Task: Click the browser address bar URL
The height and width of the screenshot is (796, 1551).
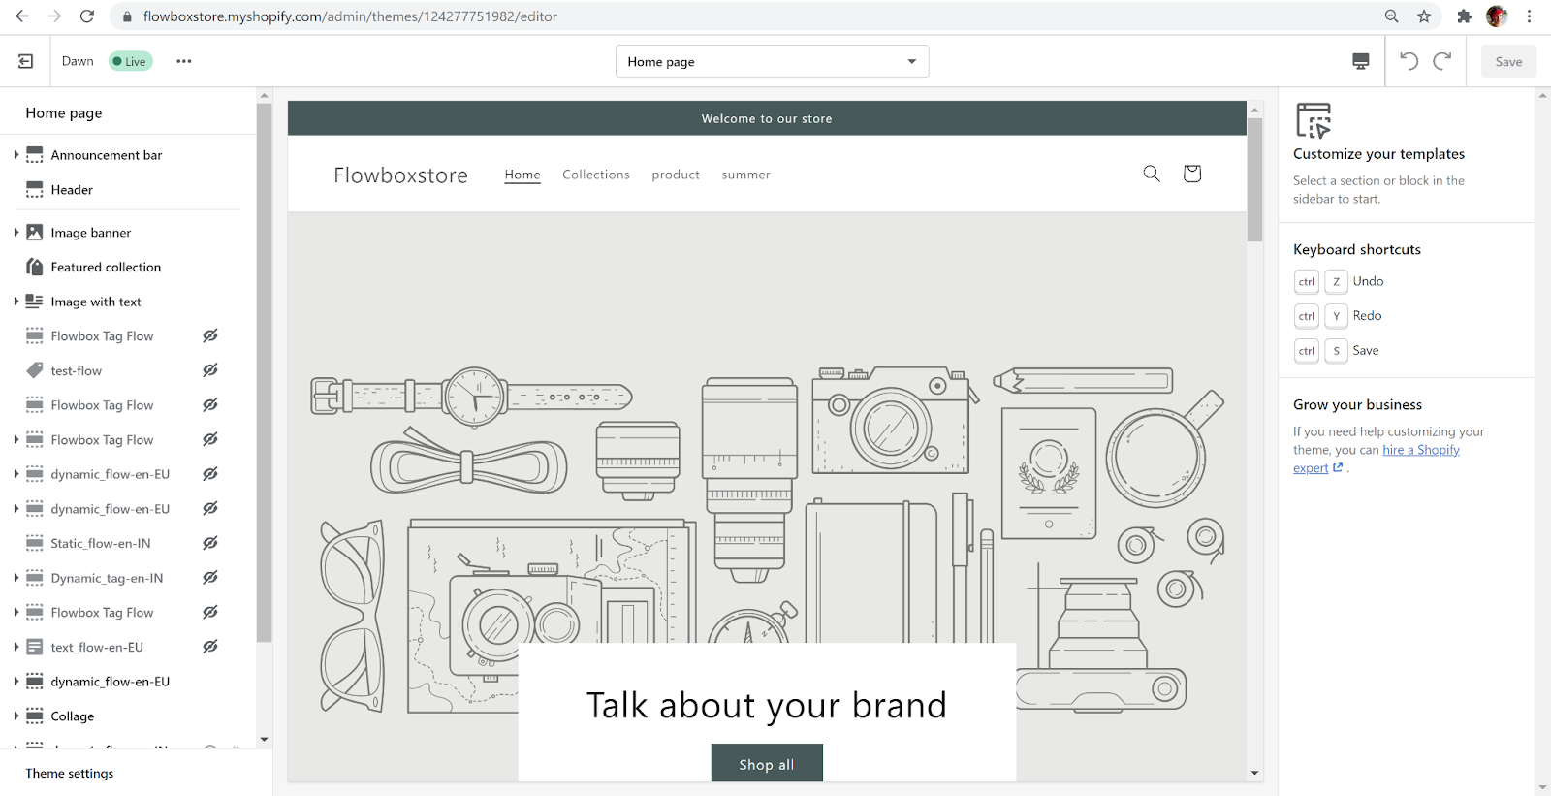Action: (350, 16)
